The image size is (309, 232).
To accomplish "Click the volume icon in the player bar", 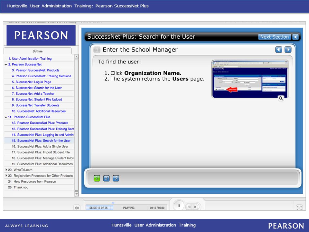I will pyautogui.click(x=77, y=208).
